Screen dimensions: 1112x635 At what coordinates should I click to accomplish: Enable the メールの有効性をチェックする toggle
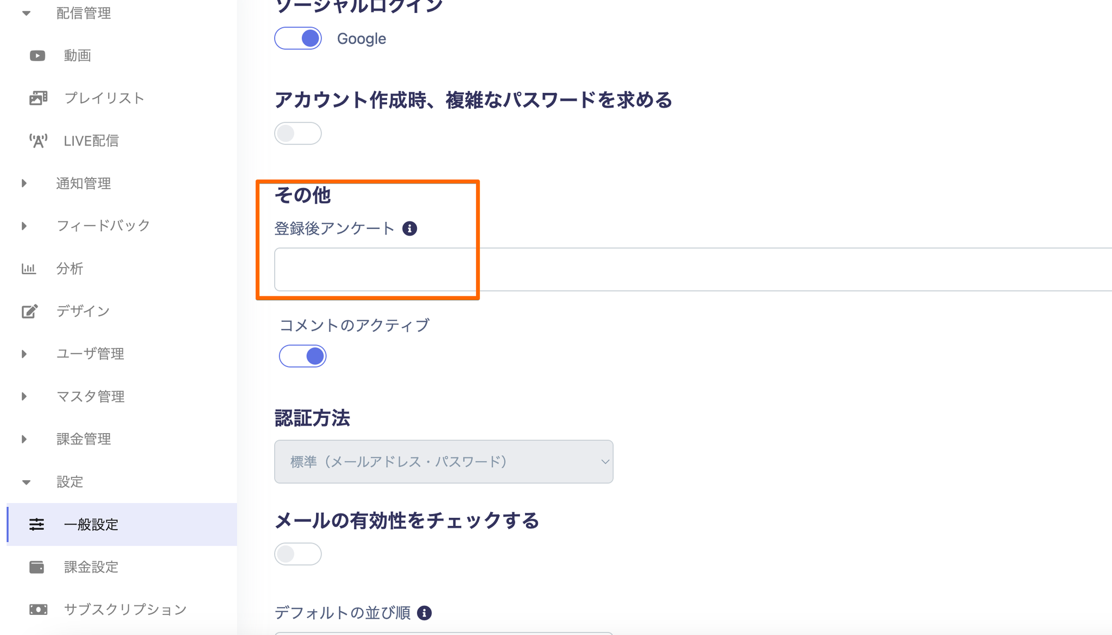tap(298, 554)
